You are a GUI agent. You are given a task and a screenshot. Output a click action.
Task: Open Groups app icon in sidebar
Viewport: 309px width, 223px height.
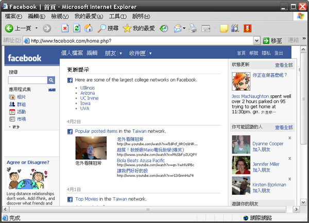point(12,104)
